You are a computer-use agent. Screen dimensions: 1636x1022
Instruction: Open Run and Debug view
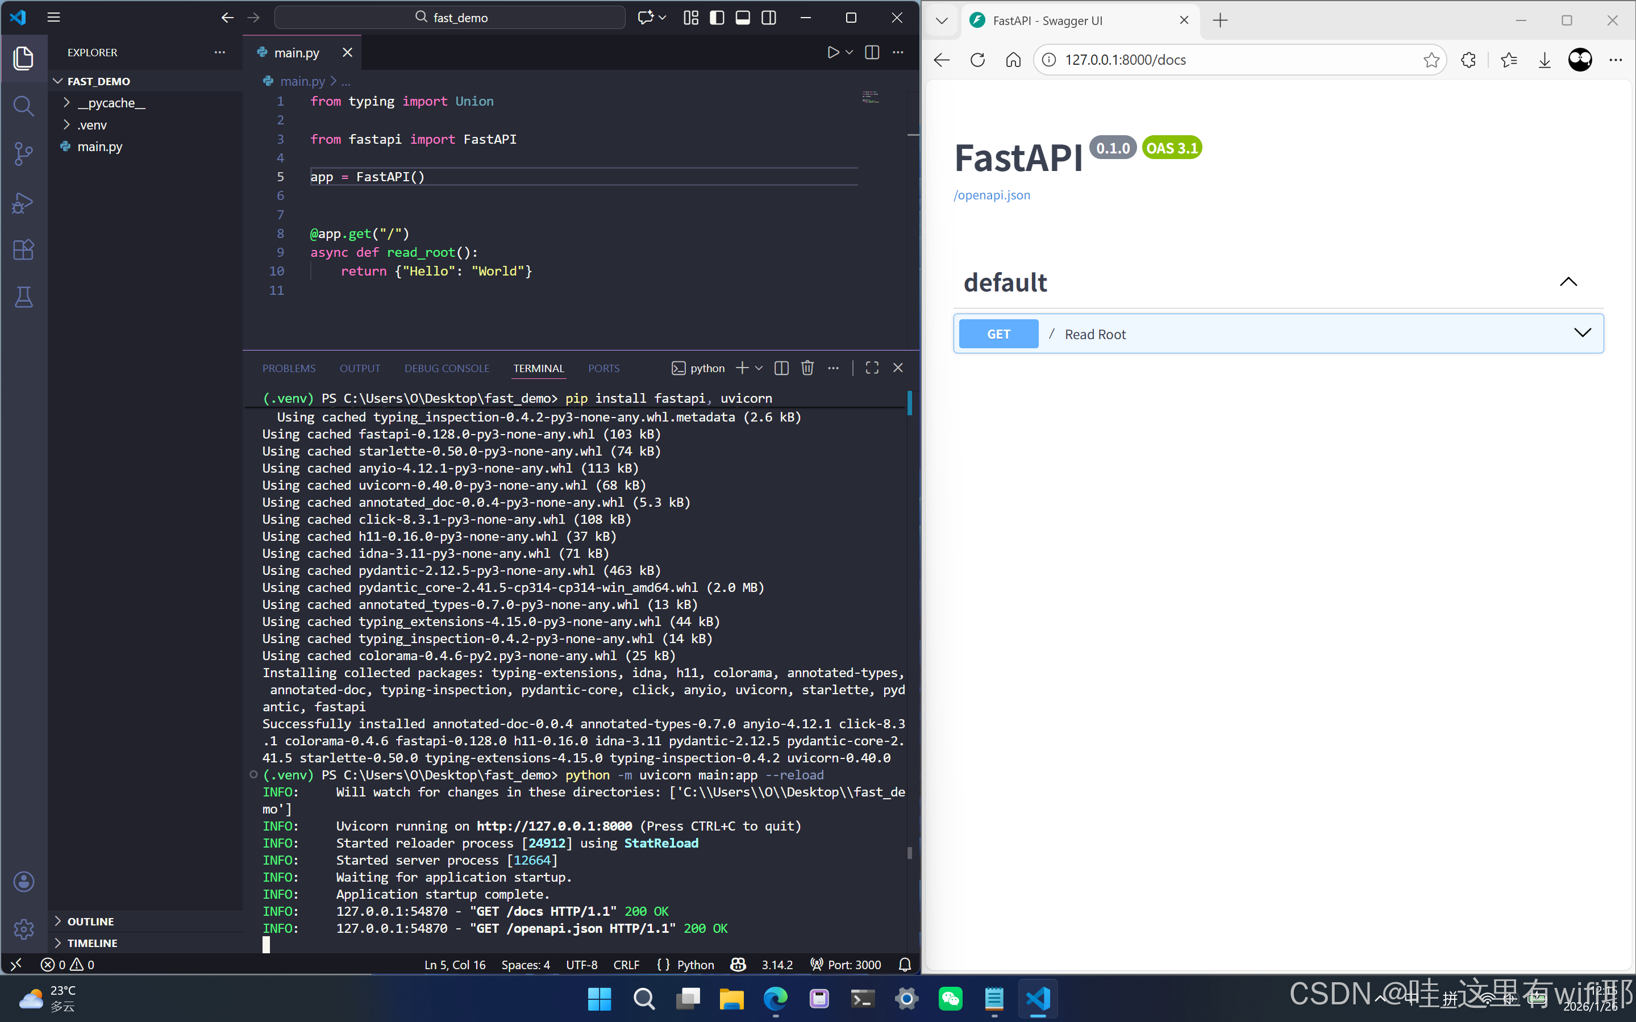(x=24, y=202)
